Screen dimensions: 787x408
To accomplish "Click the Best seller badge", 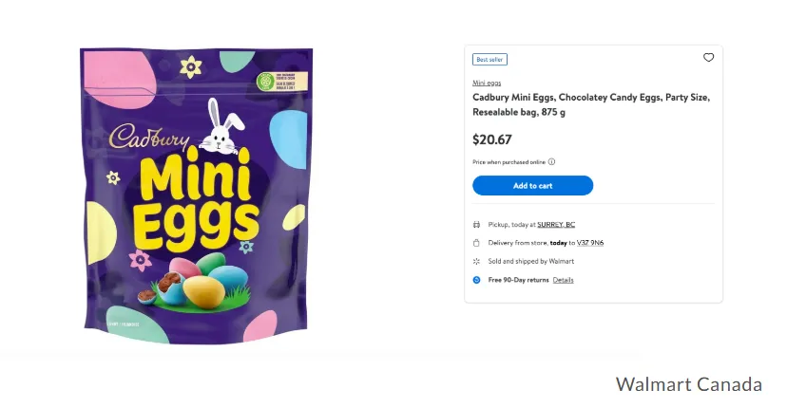I will pos(489,60).
